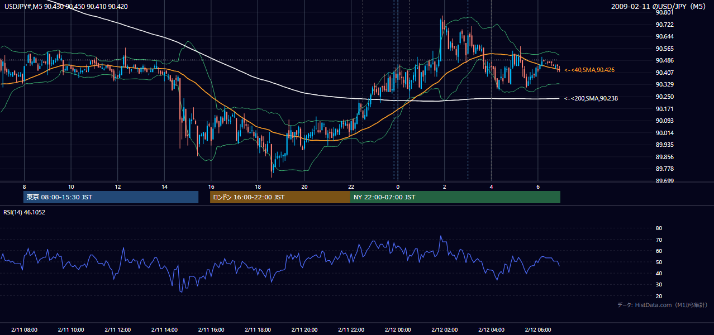Click the orange 40 SMA label 90.426
The width and height of the screenshot is (714, 335).
[x=589, y=70]
